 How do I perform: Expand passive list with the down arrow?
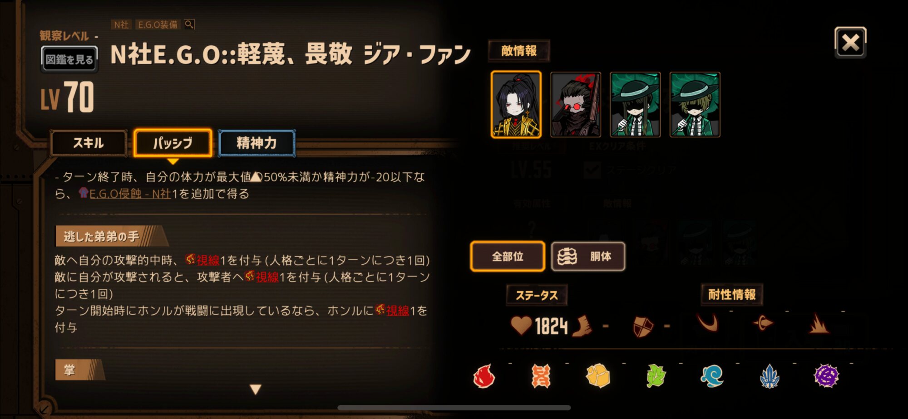click(x=256, y=390)
